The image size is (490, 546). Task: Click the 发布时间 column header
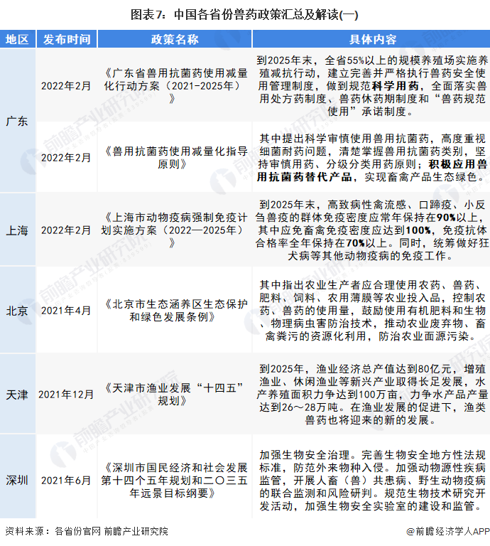coord(65,39)
